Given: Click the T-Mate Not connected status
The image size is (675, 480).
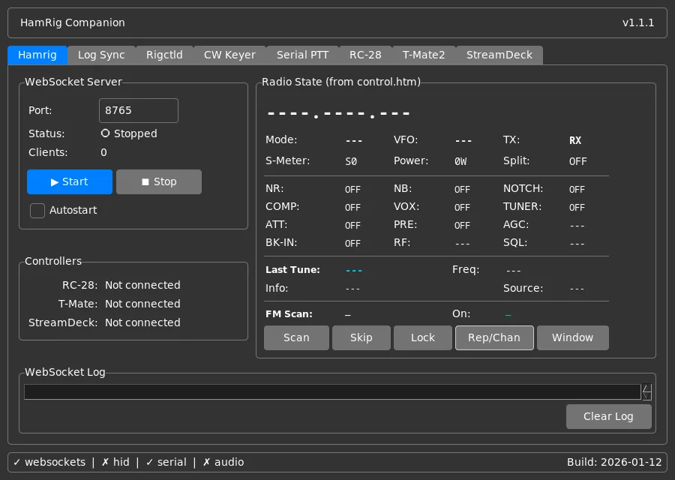Looking at the screenshot, I should pyautogui.click(x=142, y=304).
